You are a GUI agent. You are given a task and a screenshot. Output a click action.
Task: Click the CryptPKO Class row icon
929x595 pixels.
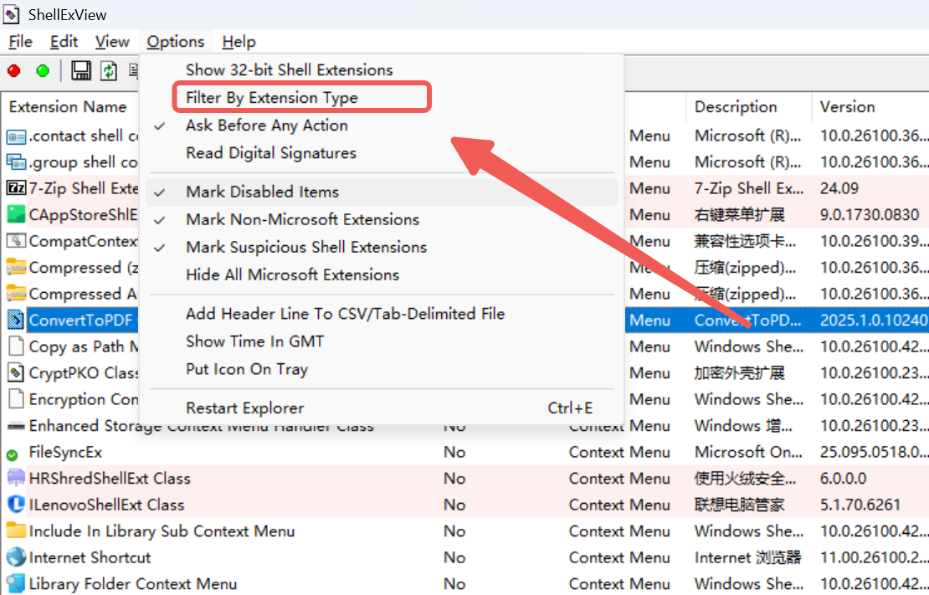point(16,372)
